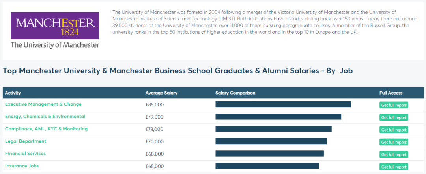Select the Compliance, AML, KYC & Monitoring link
The height and width of the screenshot is (174, 426).
46,129
